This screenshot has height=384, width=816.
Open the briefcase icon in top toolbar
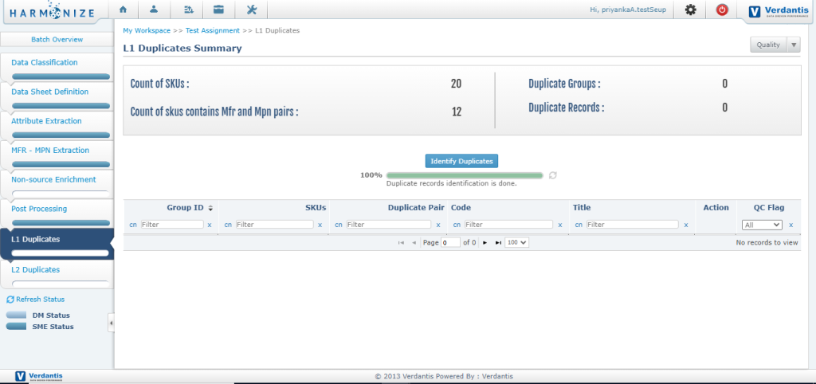219,10
